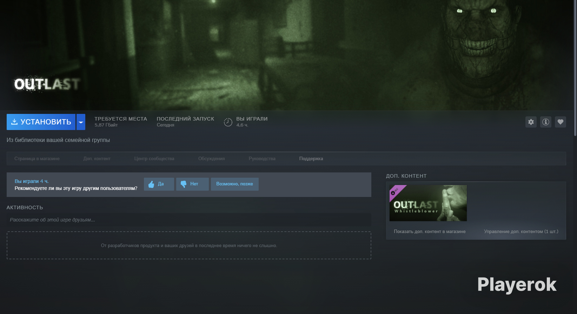Click Из библиотеки вашей семейной группы text

click(x=58, y=140)
